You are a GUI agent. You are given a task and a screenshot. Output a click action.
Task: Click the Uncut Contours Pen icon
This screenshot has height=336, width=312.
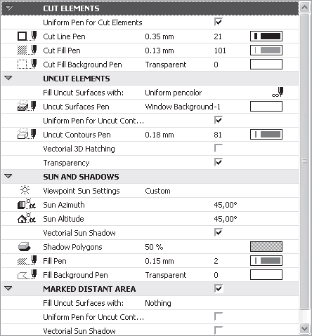27,134
